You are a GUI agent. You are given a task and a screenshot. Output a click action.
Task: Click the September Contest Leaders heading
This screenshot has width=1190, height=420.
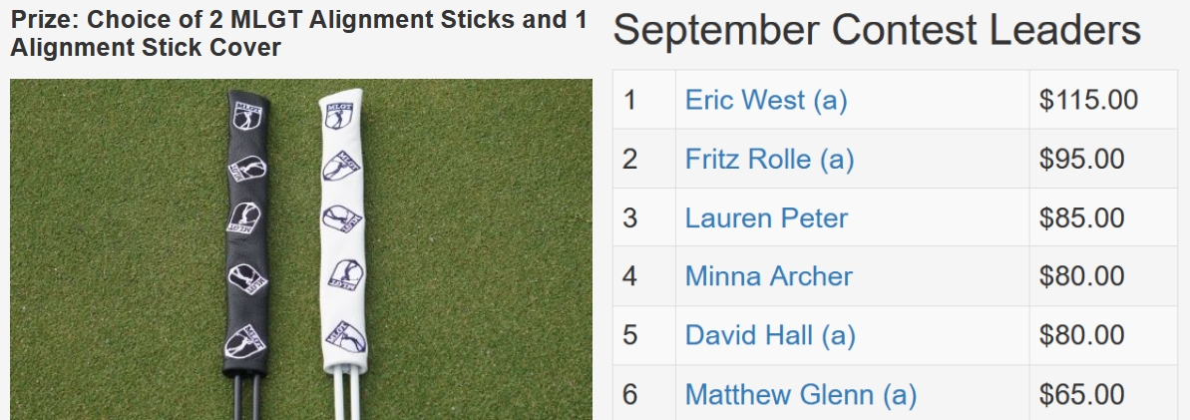pyautogui.click(x=877, y=31)
